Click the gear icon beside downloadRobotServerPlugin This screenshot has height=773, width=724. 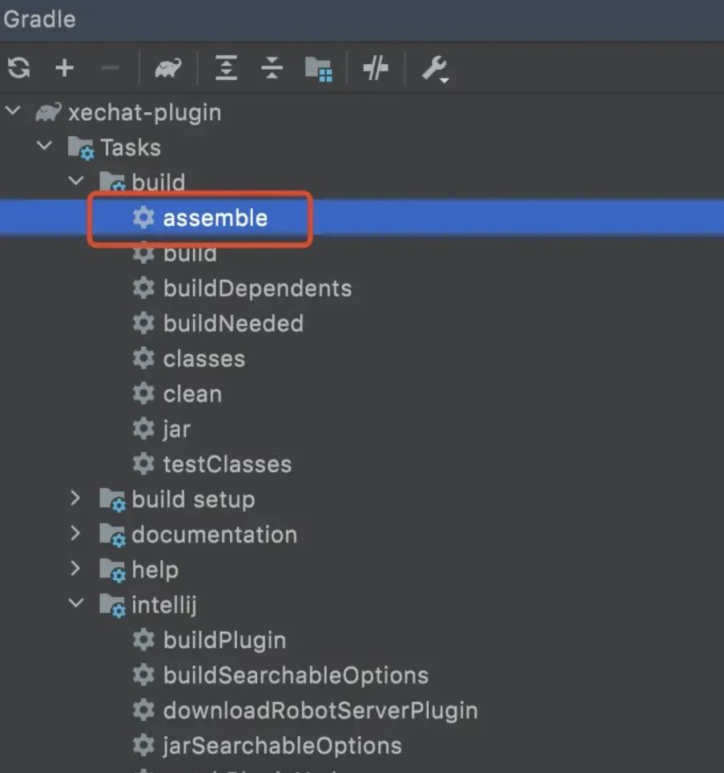143,711
